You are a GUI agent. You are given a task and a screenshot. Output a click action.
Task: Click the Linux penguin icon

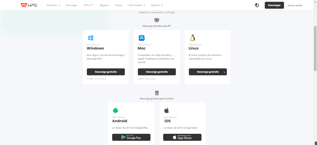(192, 38)
